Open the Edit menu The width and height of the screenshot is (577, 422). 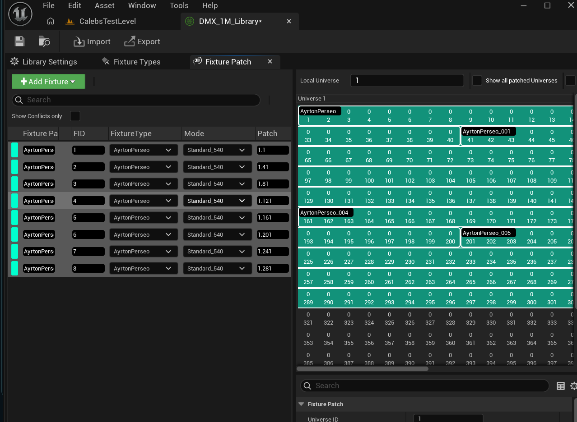click(x=74, y=5)
